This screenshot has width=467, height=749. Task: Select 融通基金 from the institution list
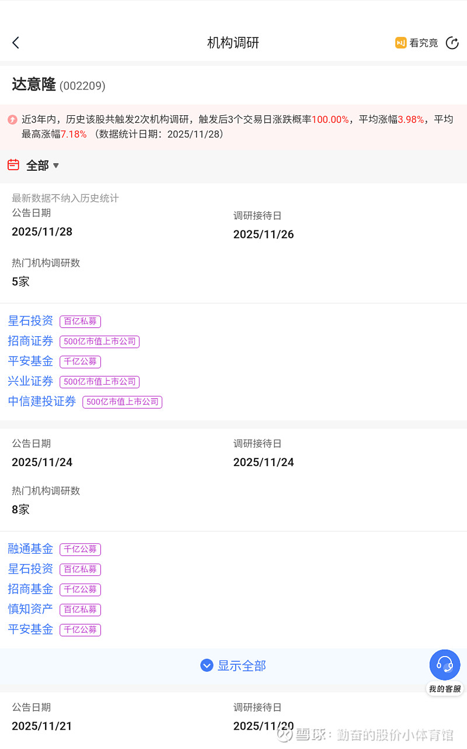click(30, 548)
